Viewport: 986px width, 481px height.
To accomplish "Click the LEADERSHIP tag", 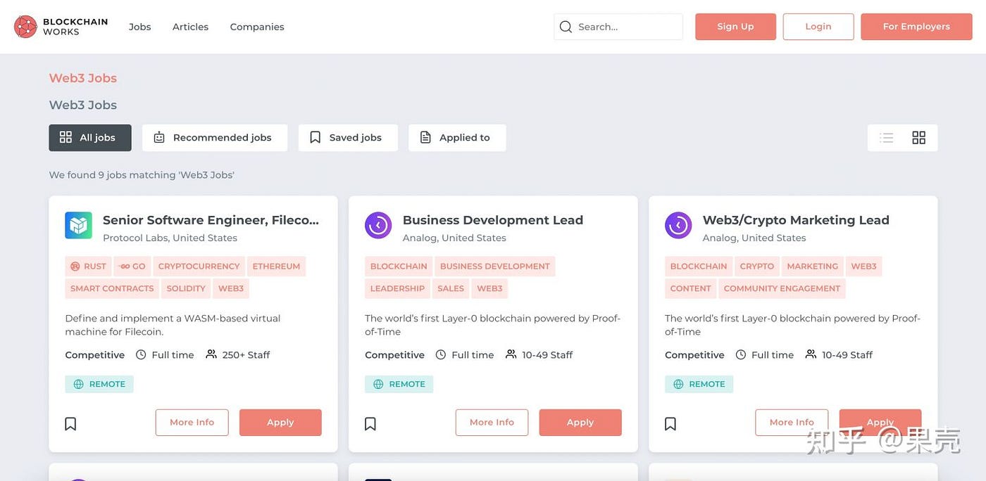I will 397,288.
